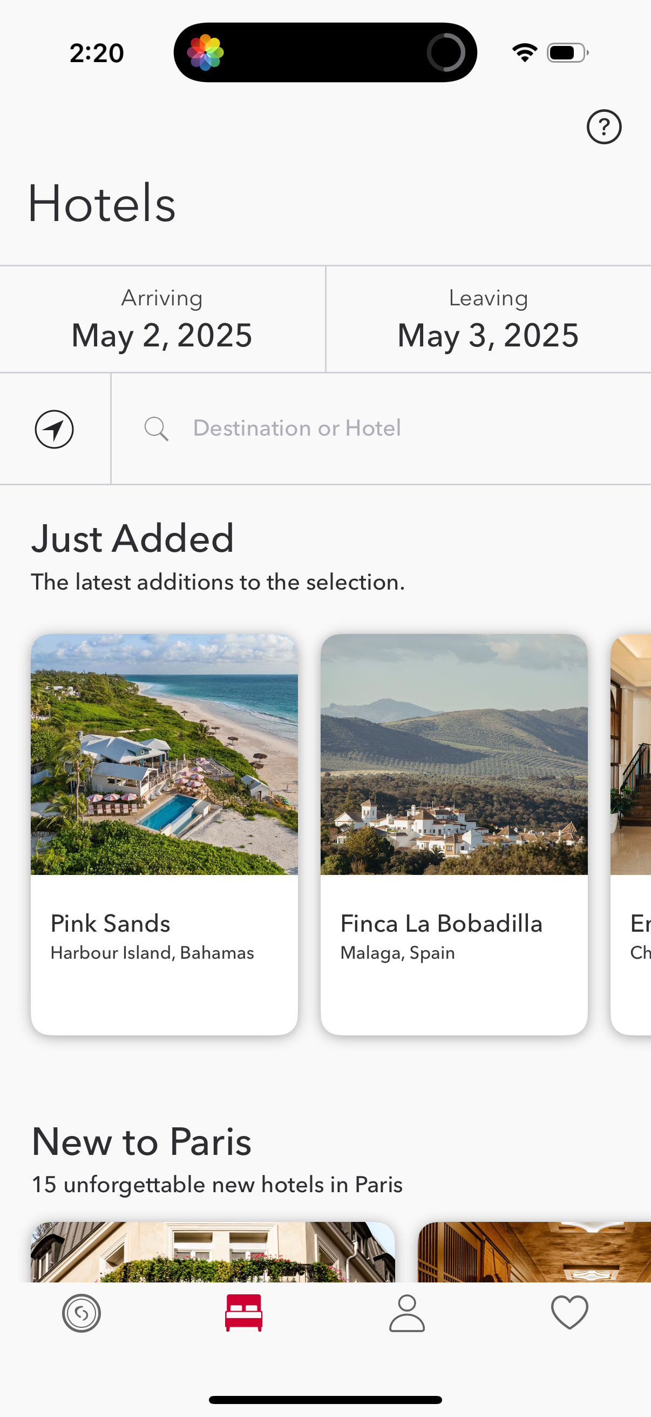Tap the current location arrow icon

[x=55, y=429]
